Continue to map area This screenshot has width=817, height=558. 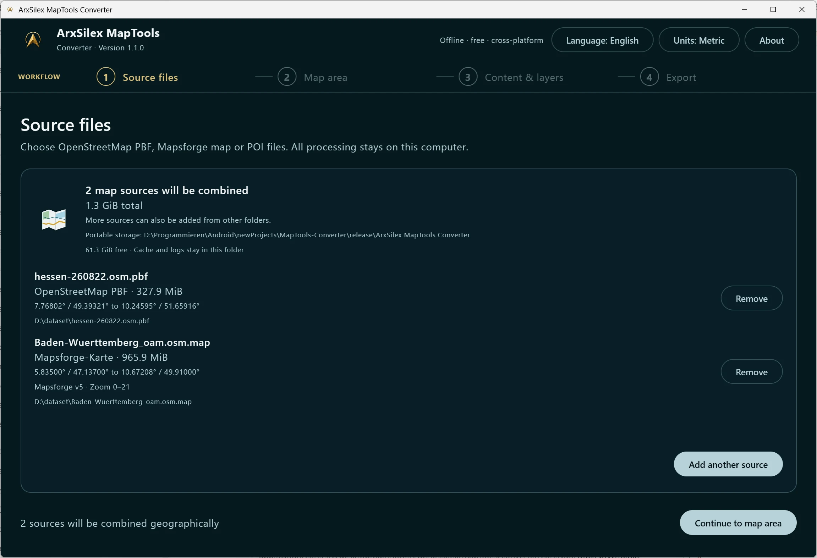(x=738, y=523)
